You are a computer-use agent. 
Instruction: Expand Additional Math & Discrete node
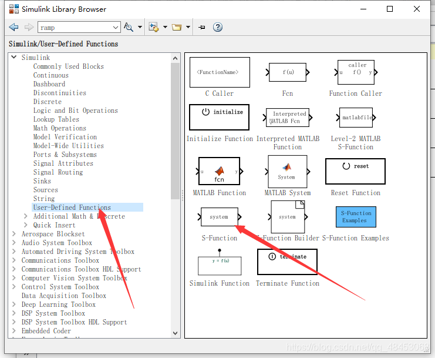[26, 216]
